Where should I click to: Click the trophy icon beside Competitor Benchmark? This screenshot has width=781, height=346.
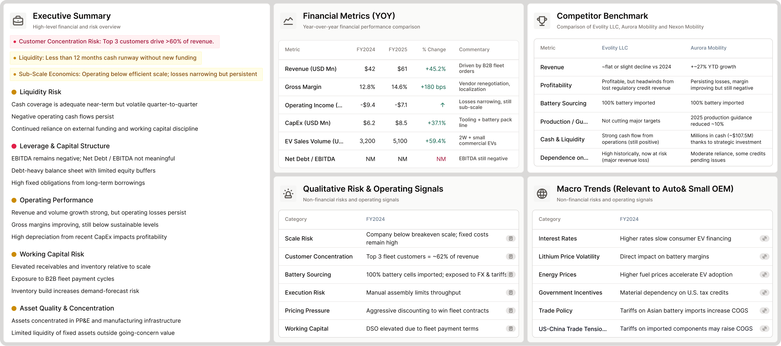[542, 21]
